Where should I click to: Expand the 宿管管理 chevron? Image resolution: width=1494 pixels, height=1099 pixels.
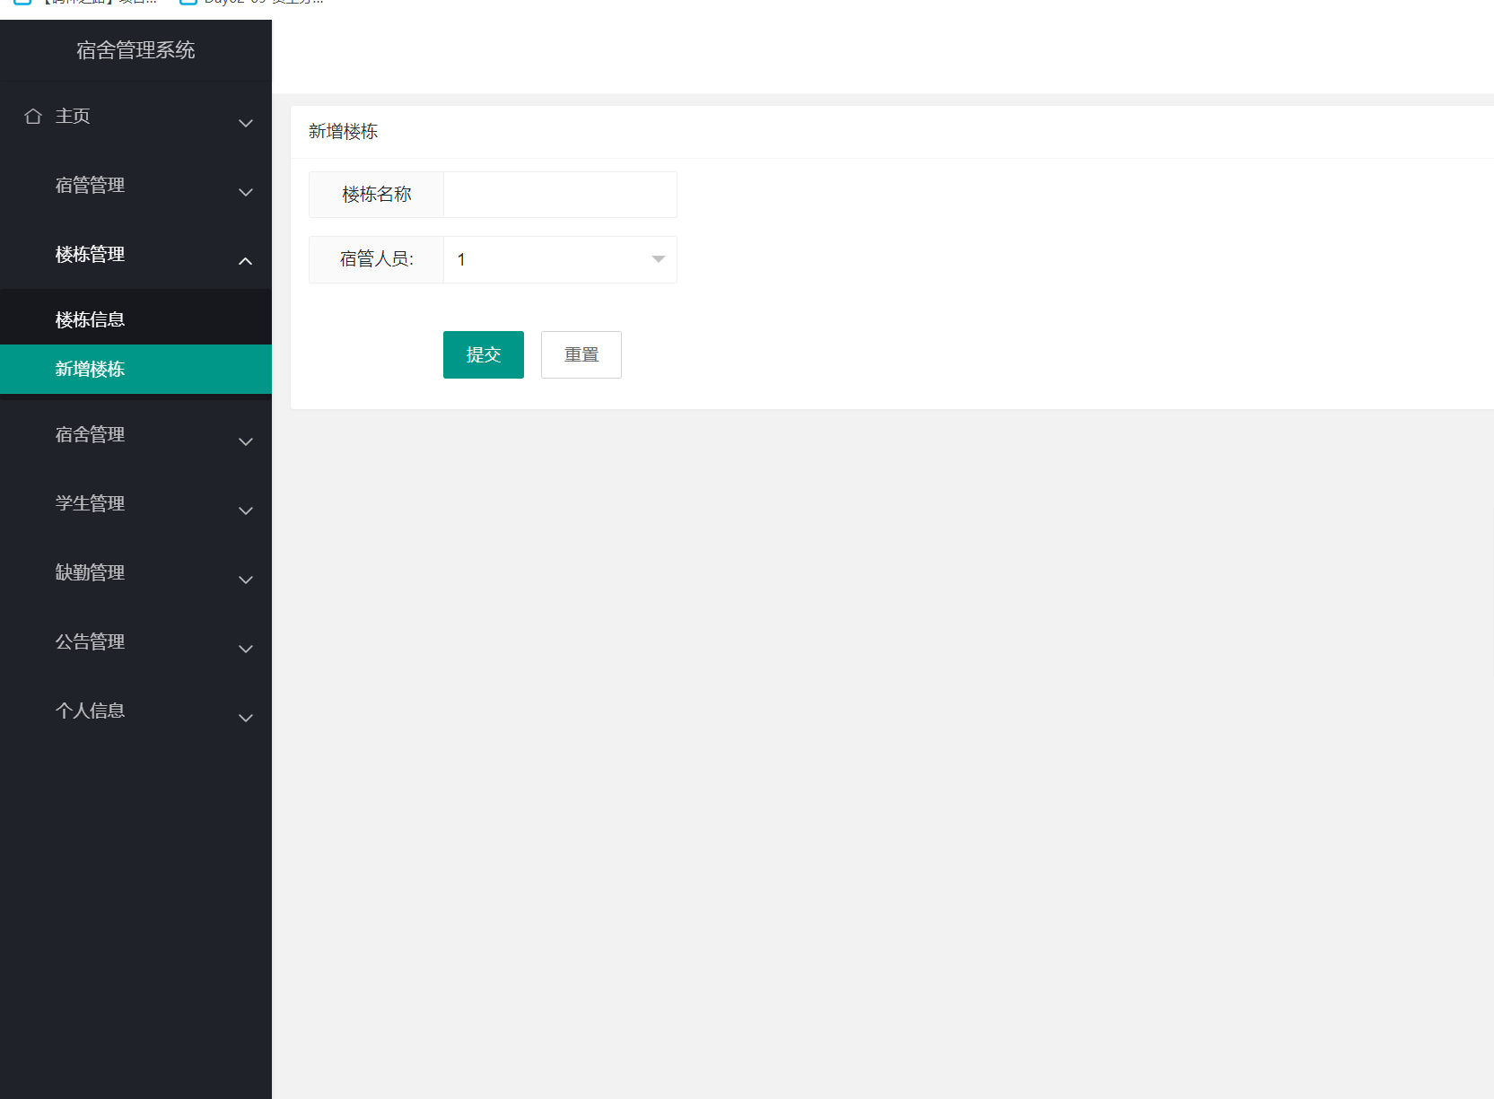246,192
